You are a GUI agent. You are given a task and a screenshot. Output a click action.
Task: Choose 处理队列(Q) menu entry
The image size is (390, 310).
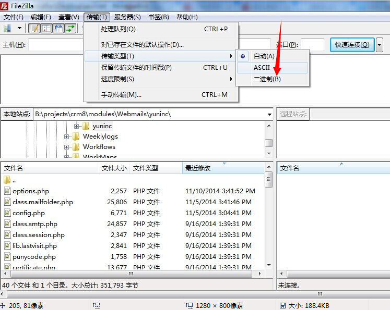(x=161, y=29)
